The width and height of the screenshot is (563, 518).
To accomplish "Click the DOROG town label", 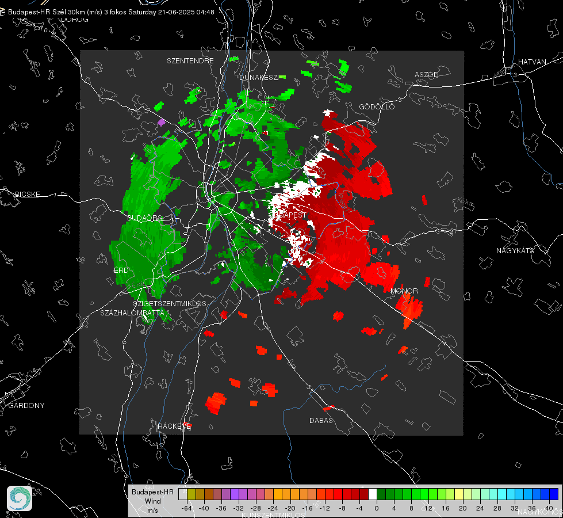I will click(x=75, y=20).
